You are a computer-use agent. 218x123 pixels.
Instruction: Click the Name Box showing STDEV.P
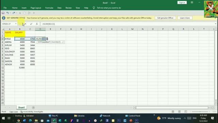coord(8,24)
